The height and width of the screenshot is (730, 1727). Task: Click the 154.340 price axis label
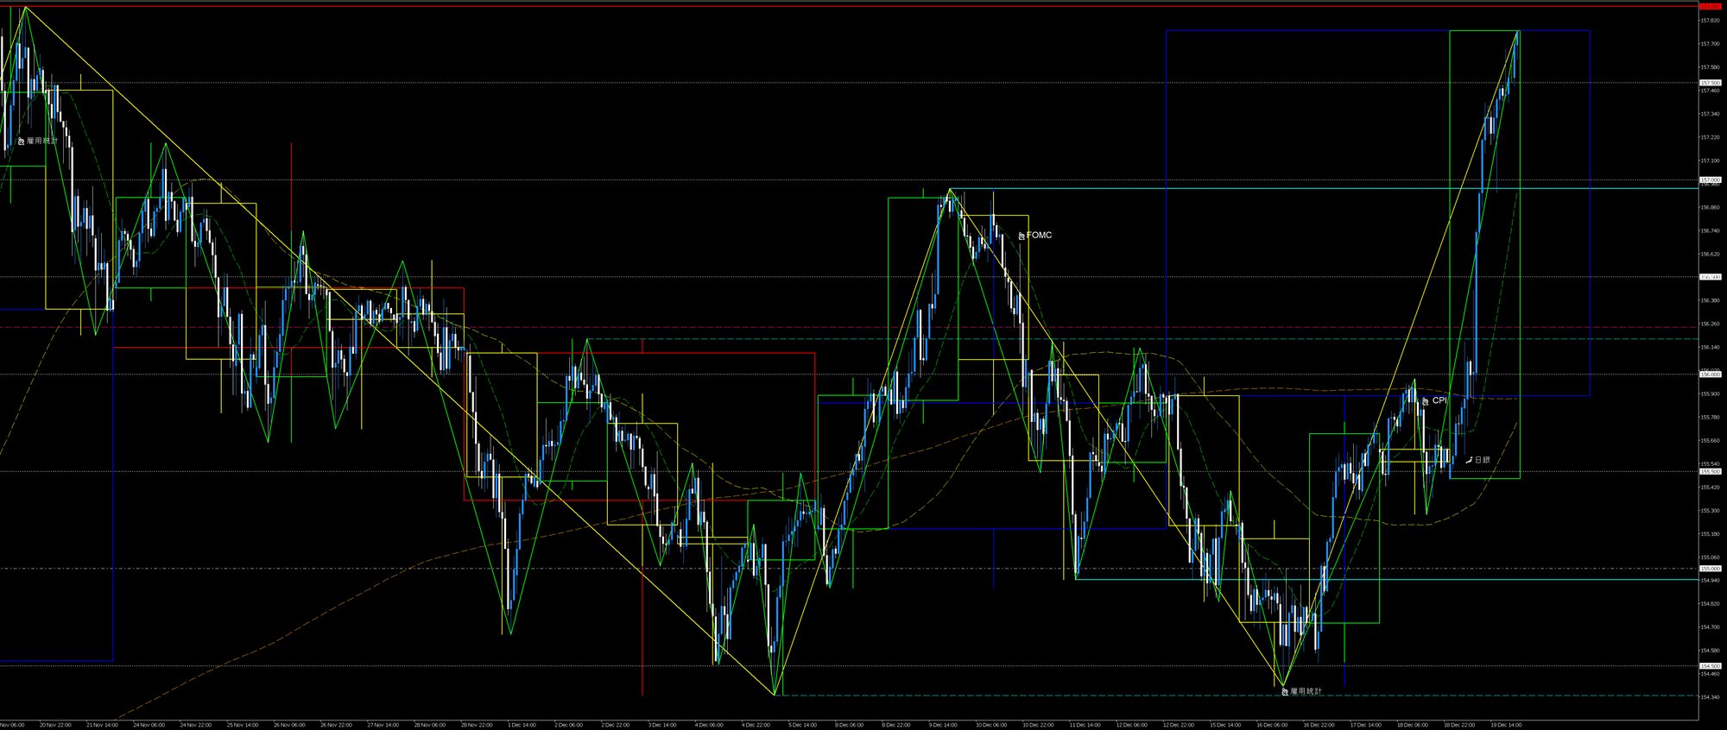pyautogui.click(x=1710, y=697)
